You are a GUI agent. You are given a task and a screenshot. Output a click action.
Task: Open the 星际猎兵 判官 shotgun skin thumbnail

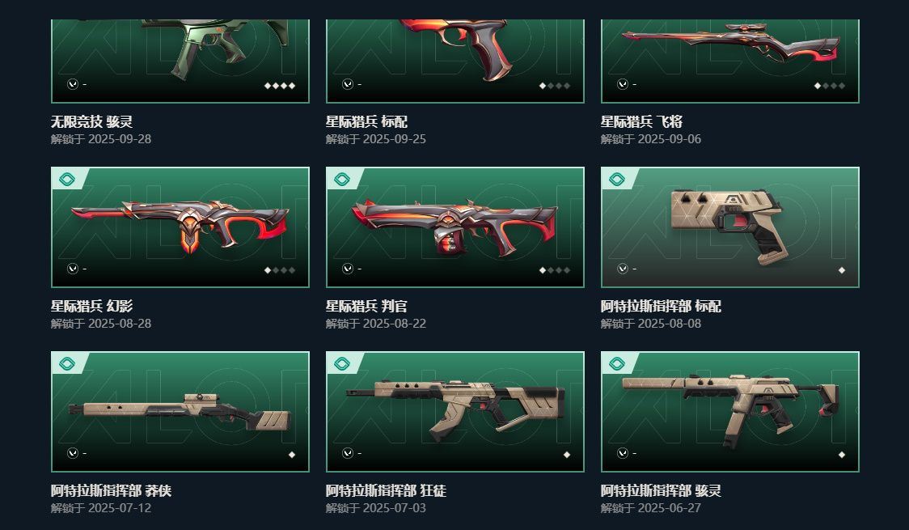[x=454, y=227]
